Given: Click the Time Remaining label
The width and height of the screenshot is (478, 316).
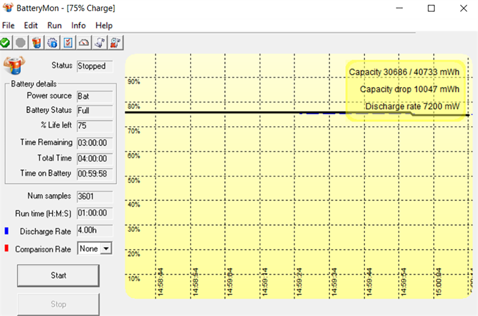Looking at the screenshot, I should click(x=47, y=142).
